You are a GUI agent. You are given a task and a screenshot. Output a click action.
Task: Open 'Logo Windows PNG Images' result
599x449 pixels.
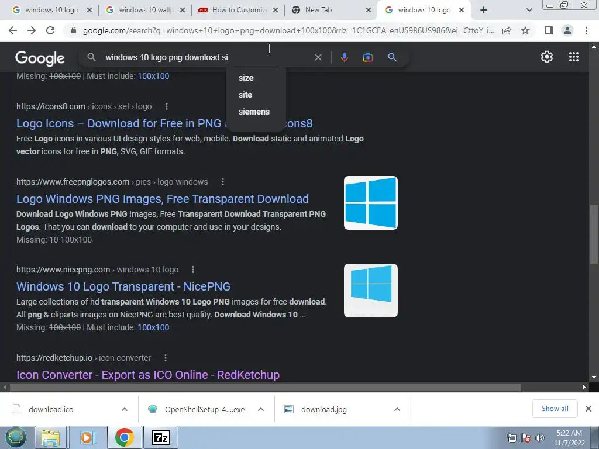(x=163, y=199)
